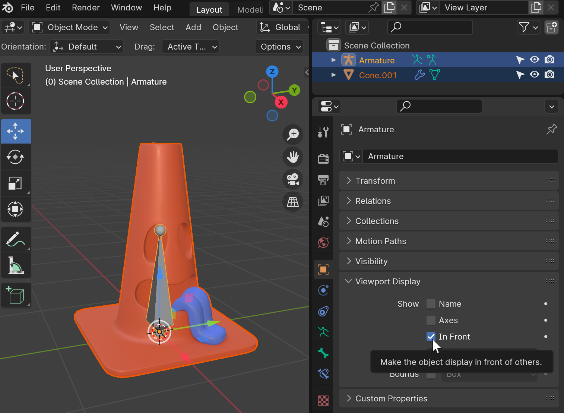Open the Options dropdown
Screen dimensions: 564x413
coord(279,47)
